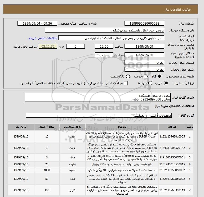Click quantity 20 in row 4
The image size is (204, 197).
pos(47,164)
